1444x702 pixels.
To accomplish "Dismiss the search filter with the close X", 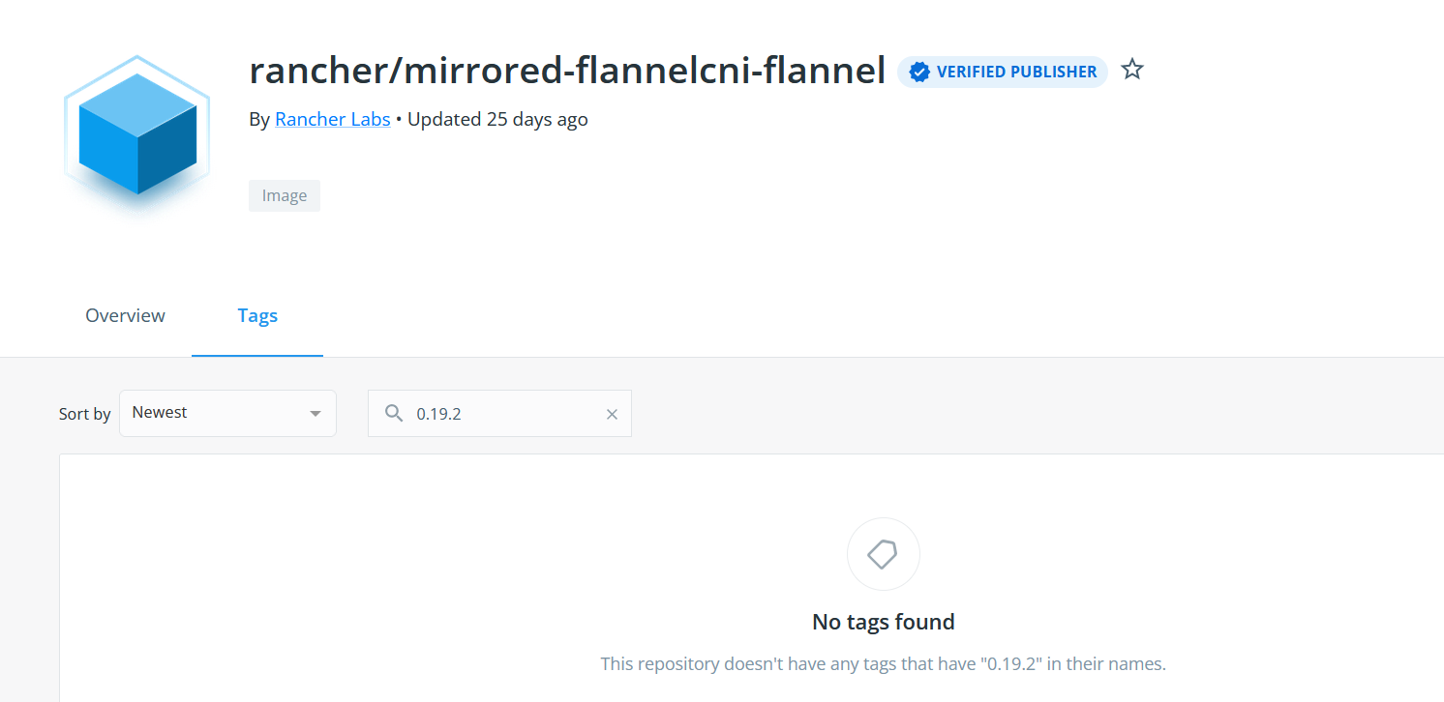I will click(612, 413).
